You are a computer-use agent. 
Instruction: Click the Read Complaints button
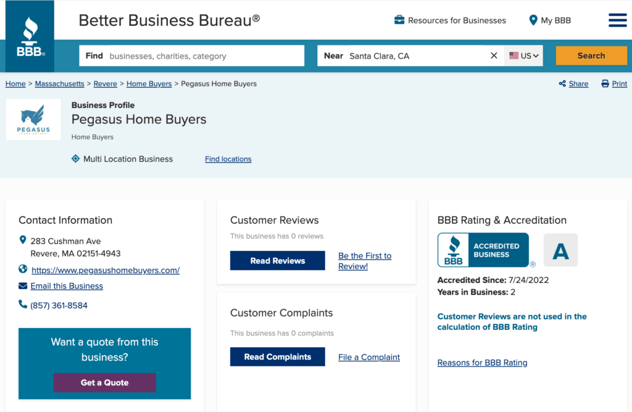point(278,357)
